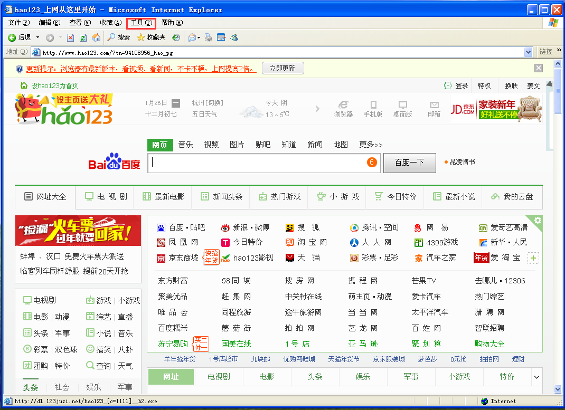The width and height of the screenshot is (565, 410).
Task: Open the 工具 Tools menu
Action: coord(142,23)
